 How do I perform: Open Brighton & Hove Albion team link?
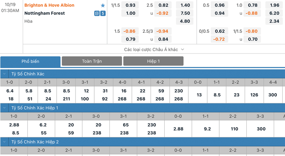tap(49, 5)
